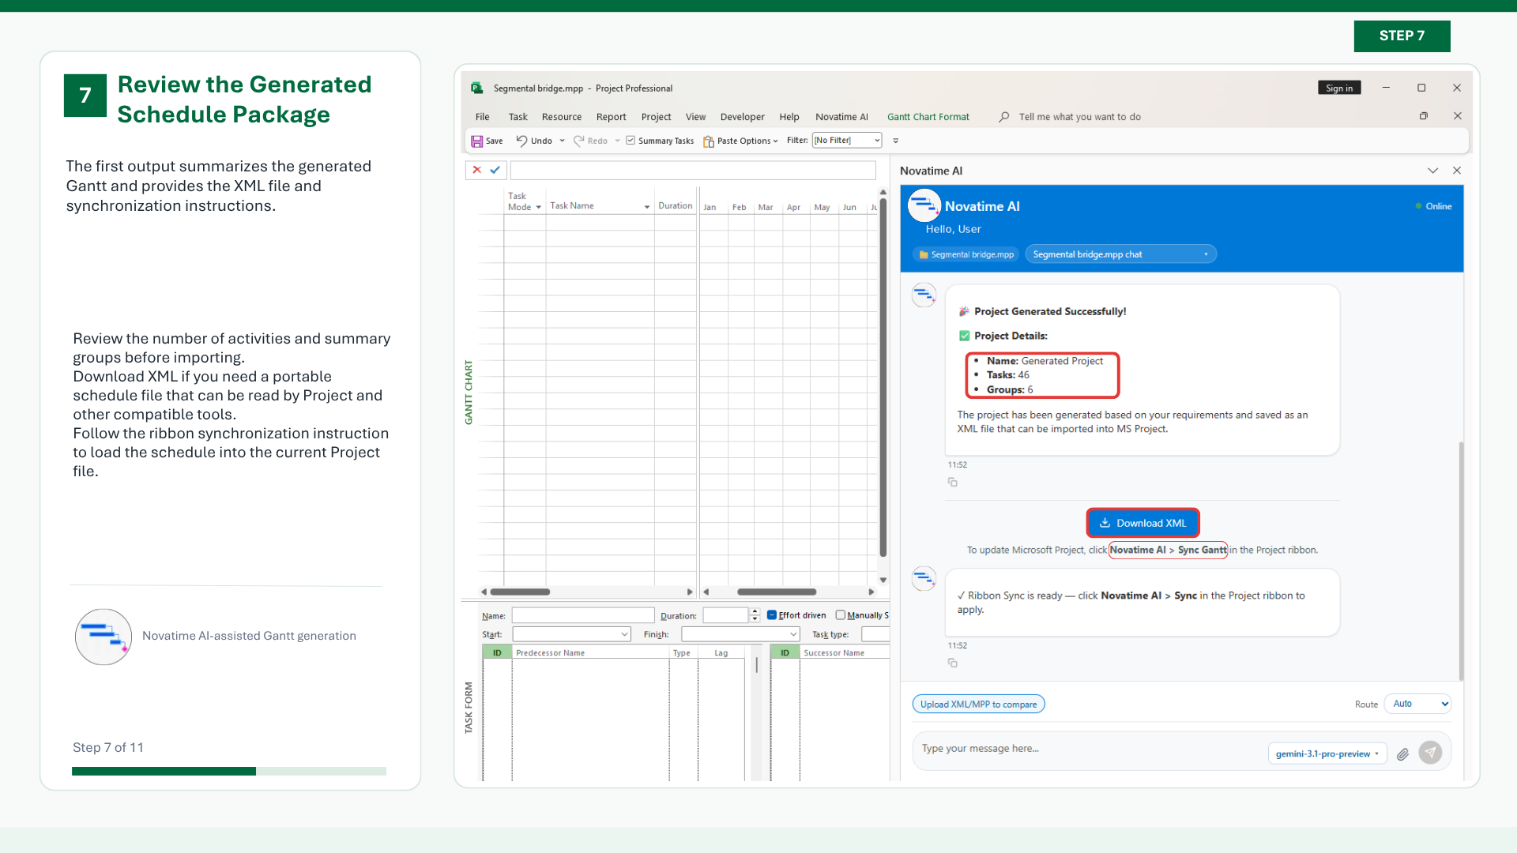This screenshot has height=853, width=1517.
Task: Click the Undo arrow icon
Action: [x=521, y=141]
